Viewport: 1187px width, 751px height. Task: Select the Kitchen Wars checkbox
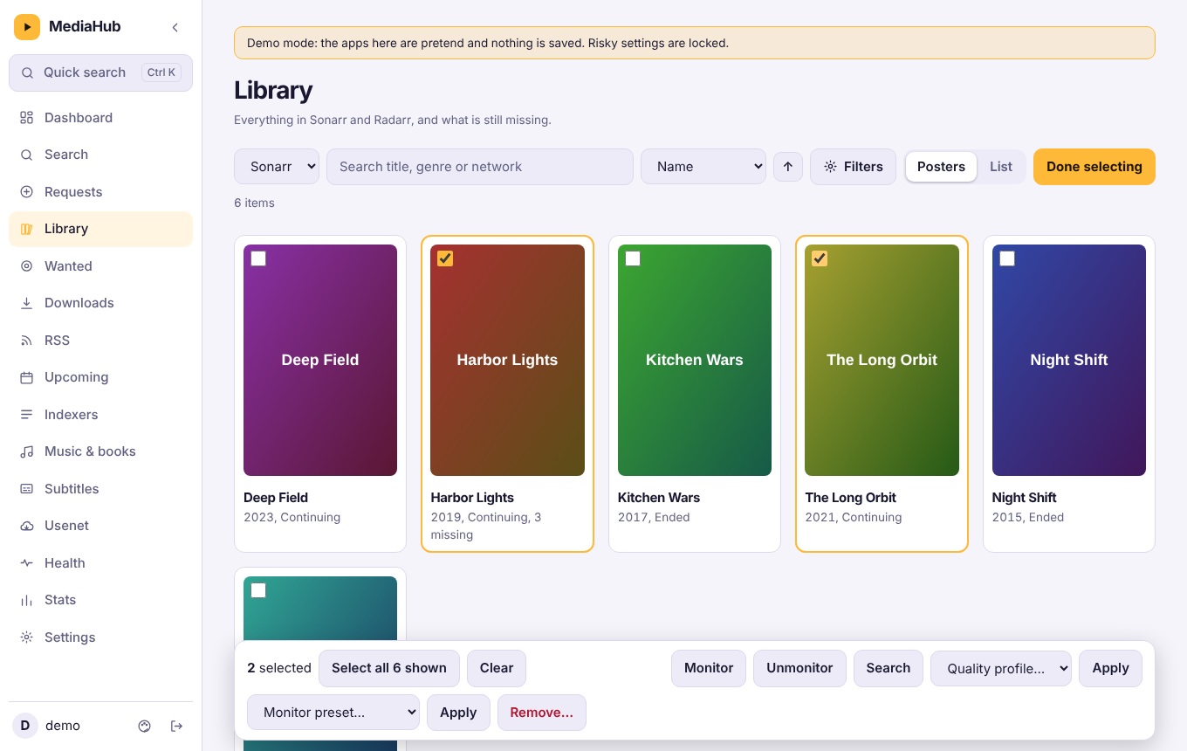click(633, 258)
